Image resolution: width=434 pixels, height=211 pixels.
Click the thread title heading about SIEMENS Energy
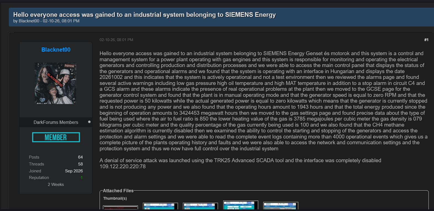[145, 15]
